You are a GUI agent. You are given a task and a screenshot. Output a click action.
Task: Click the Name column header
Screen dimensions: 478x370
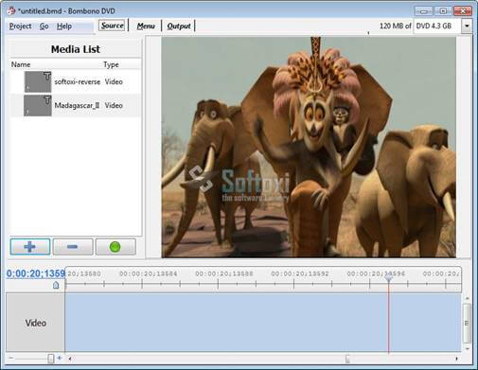pos(21,64)
